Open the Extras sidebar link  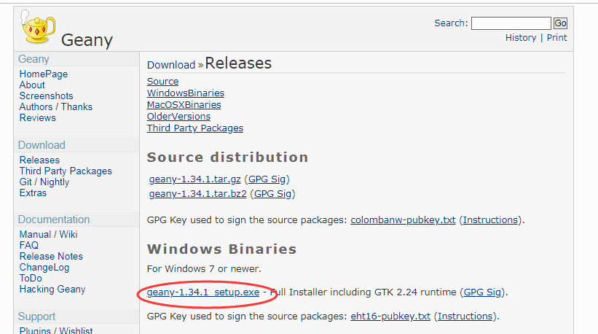click(x=33, y=193)
